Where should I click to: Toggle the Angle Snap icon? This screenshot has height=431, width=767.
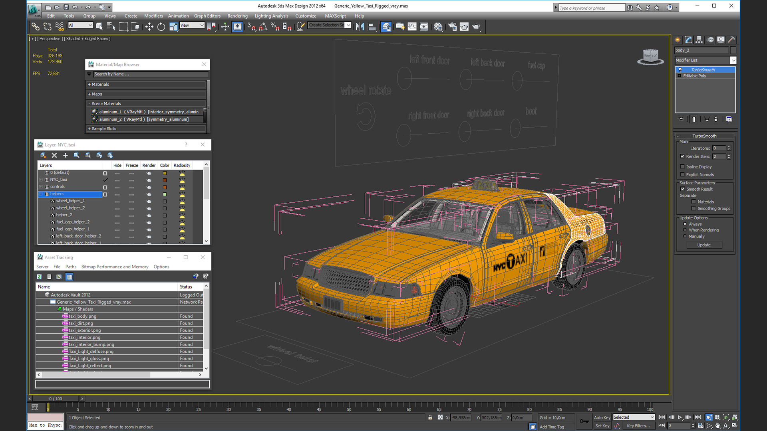coord(263,27)
